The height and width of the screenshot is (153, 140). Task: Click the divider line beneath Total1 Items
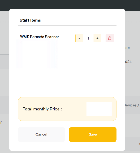[x=67, y=25]
